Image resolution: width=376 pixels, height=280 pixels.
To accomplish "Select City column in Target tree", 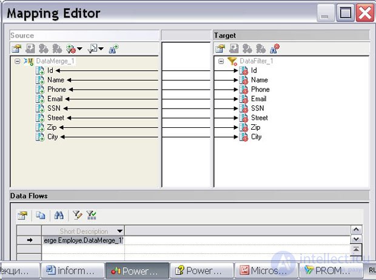I will (257, 137).
